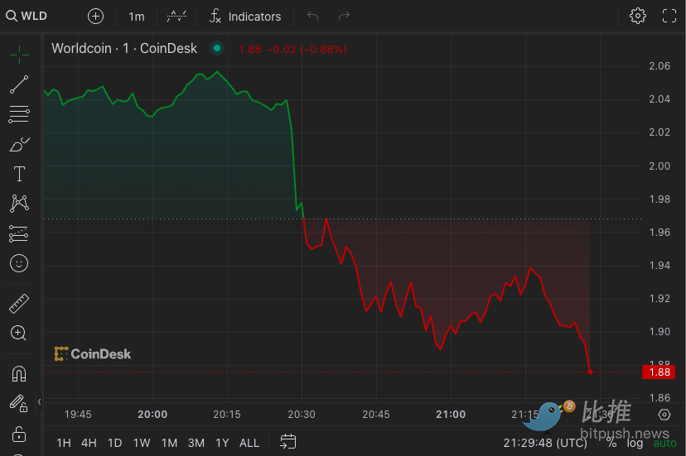Viewport: 686px width, 456px height.
Task: Toggle magnet mode snapping
Action: point(19,374)
